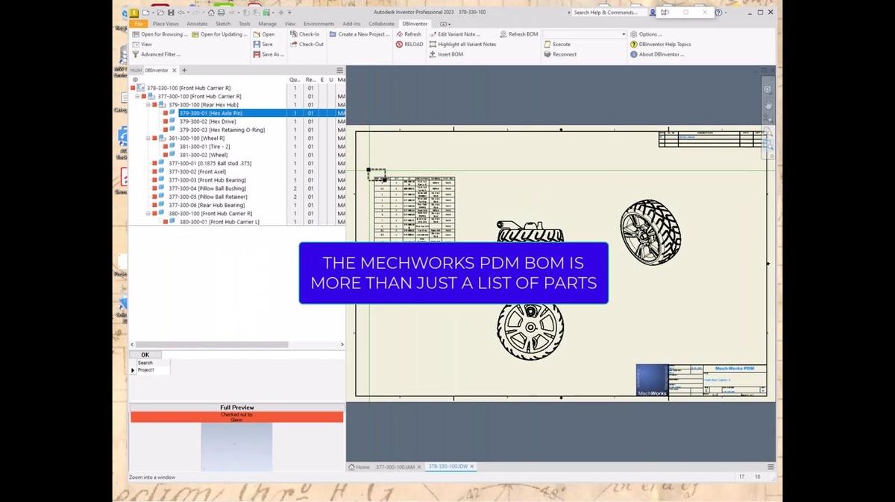Open the document tabs menu icon at bottom right
The width and height of the screenshot is (895, 502).
click(770, 467)
